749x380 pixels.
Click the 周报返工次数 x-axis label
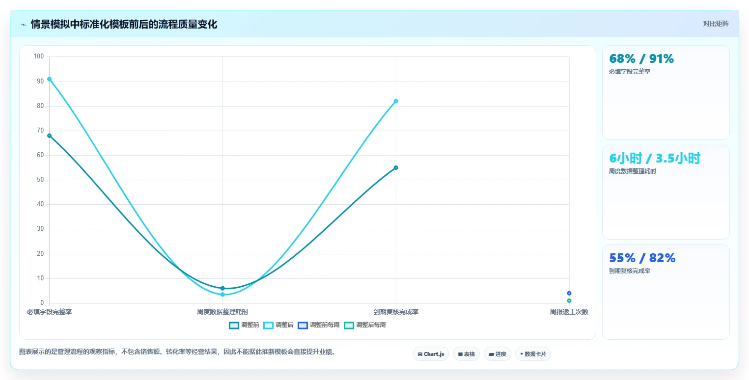[x=569, y=312]
